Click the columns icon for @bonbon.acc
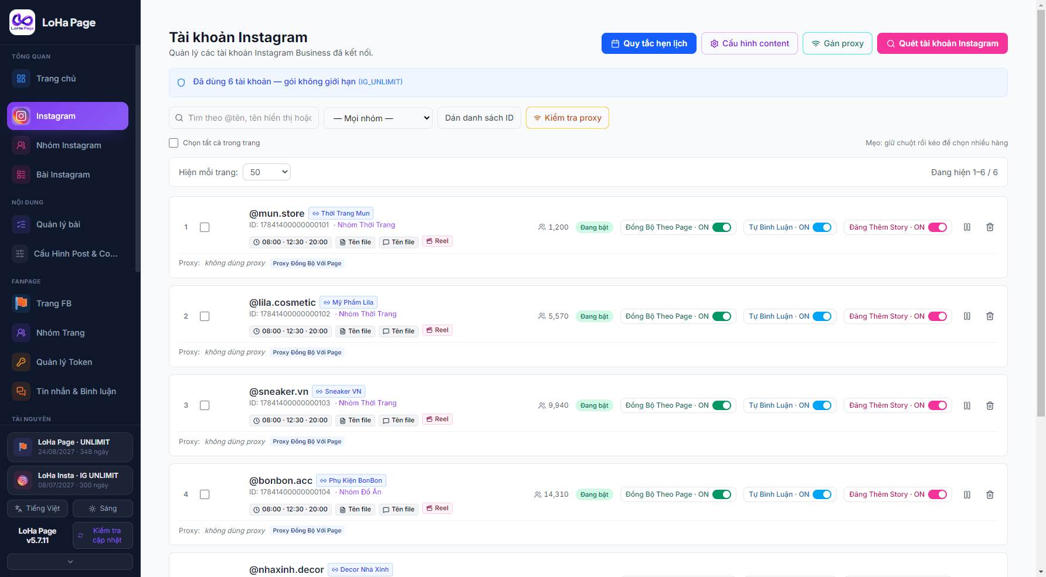 [967, 494]
